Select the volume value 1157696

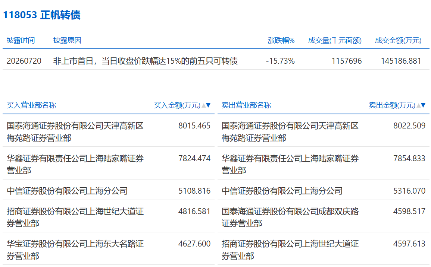click(347, 61)
